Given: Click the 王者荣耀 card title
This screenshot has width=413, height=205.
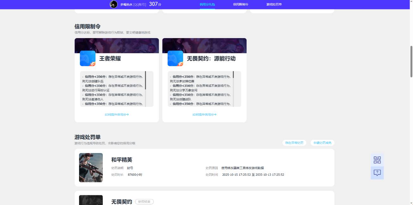Looking at the screenshot, I should click(110, 59).
